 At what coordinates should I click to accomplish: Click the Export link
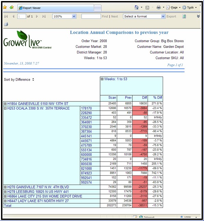tap(171, 16)
